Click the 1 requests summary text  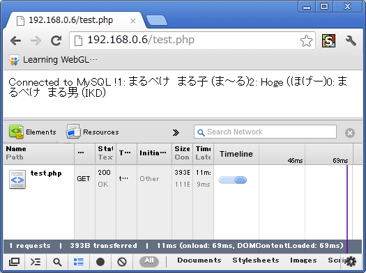click(30, 246)
